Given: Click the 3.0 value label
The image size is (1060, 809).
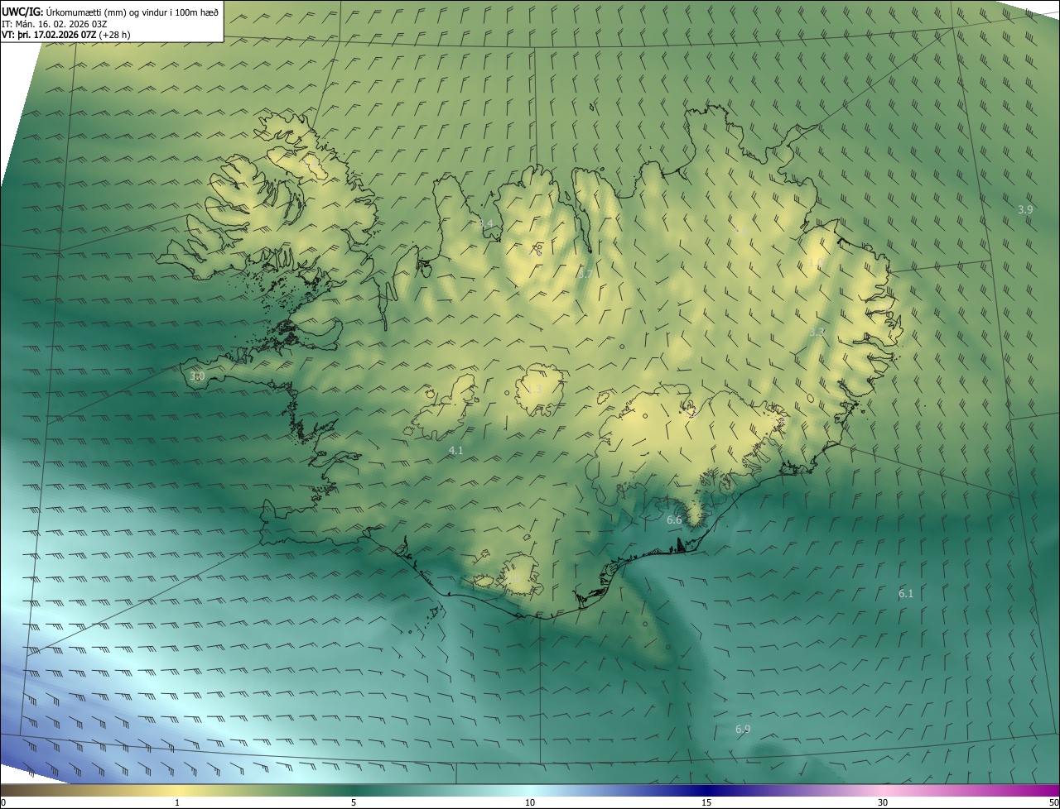Looking at the screenshot, I should pyautogui.click(x=197, y=376).
